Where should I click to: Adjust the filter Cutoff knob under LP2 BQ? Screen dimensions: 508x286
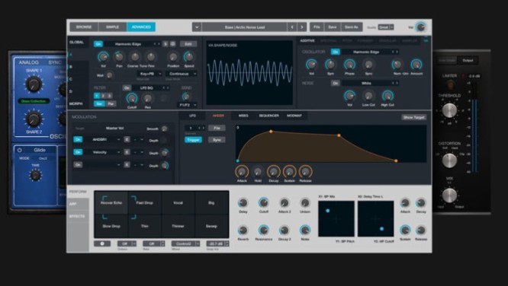tap(131, 98)
